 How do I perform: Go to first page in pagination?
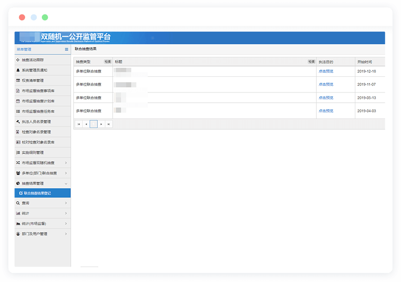click(x=79, y=124)
